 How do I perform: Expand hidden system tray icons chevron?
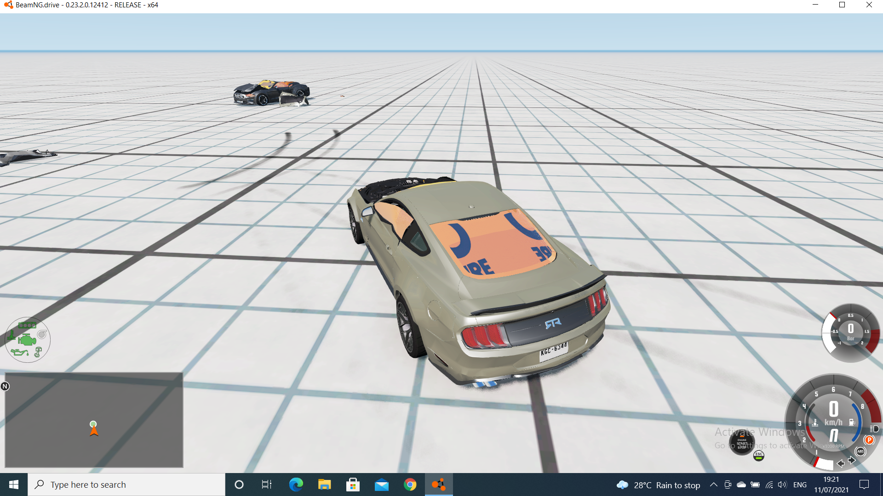(x=713, y=485)
